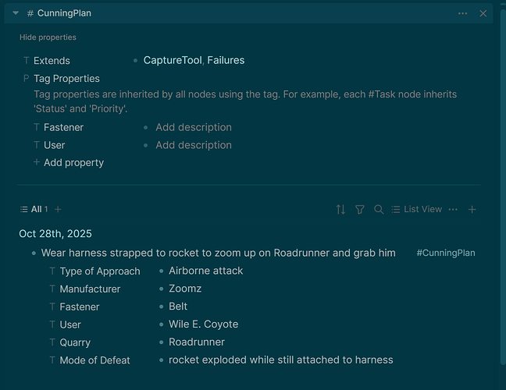Open the List View dropdown

(x=417, y=209)
